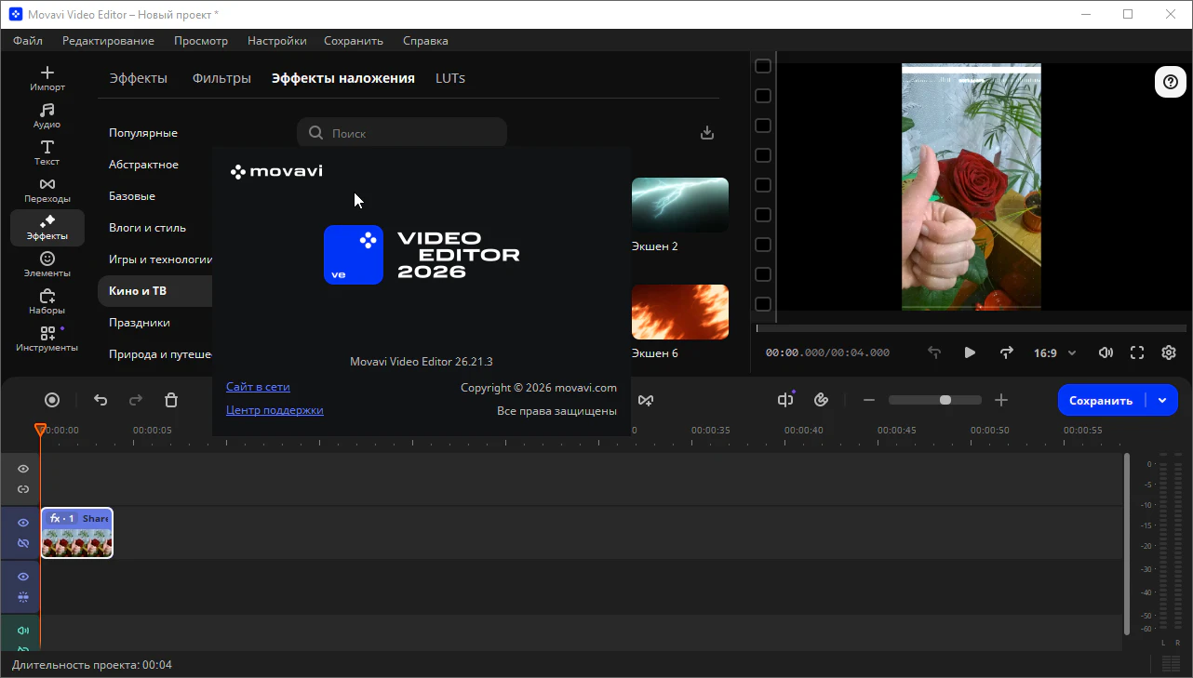The image size is (1193, 678).
Task: Open the Файл menu
Action: [x=28, y=41]
